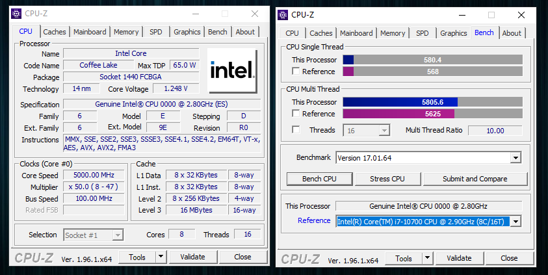Select Bench tab in right window
The width and height of the screenshot is (548, 275).
tap(484, 33)
